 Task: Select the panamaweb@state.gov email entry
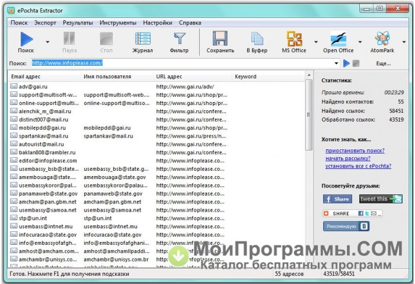[48, 193]
